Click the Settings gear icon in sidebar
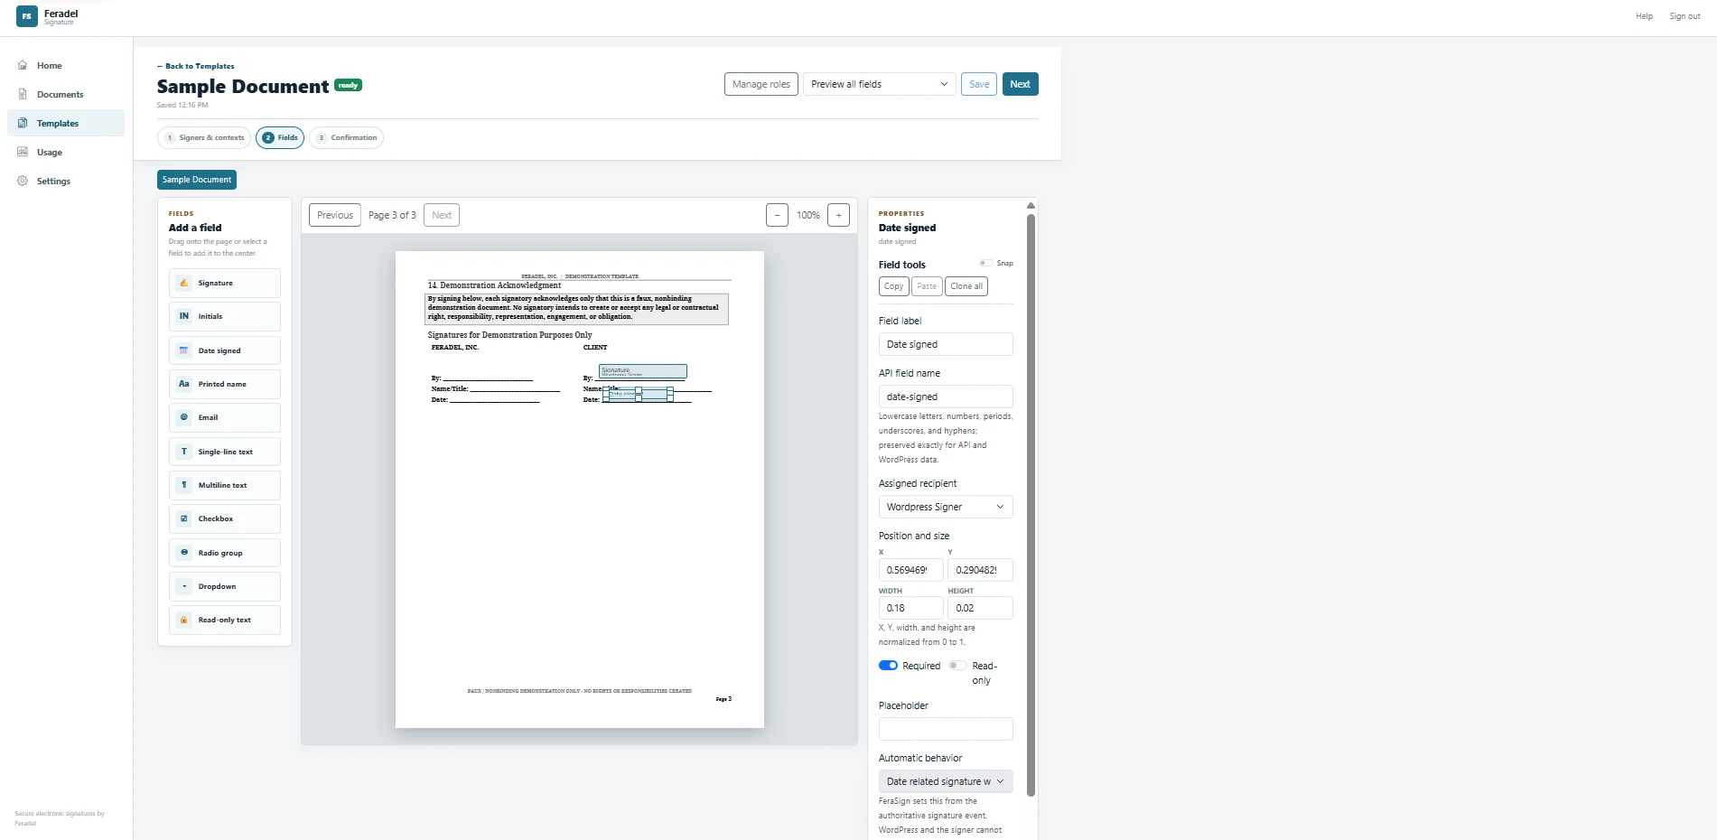This screenshot has width=1717, height=840. (23, 181)
